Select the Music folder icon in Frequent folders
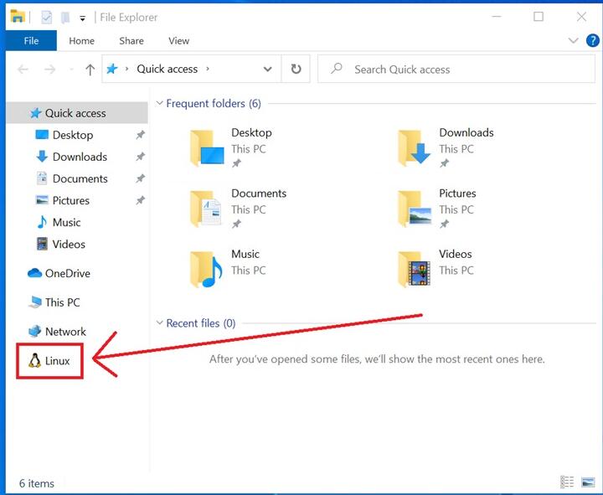Viewport: 603px width, 495px height. [x=207, y=269]
